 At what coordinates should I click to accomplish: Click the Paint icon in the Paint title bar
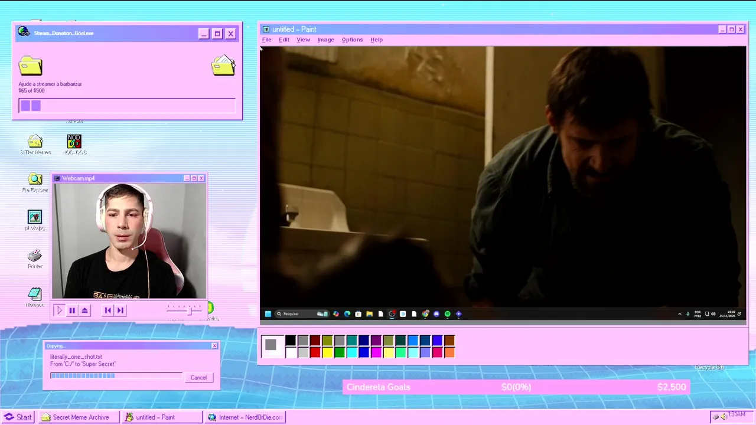pos(266,30)
